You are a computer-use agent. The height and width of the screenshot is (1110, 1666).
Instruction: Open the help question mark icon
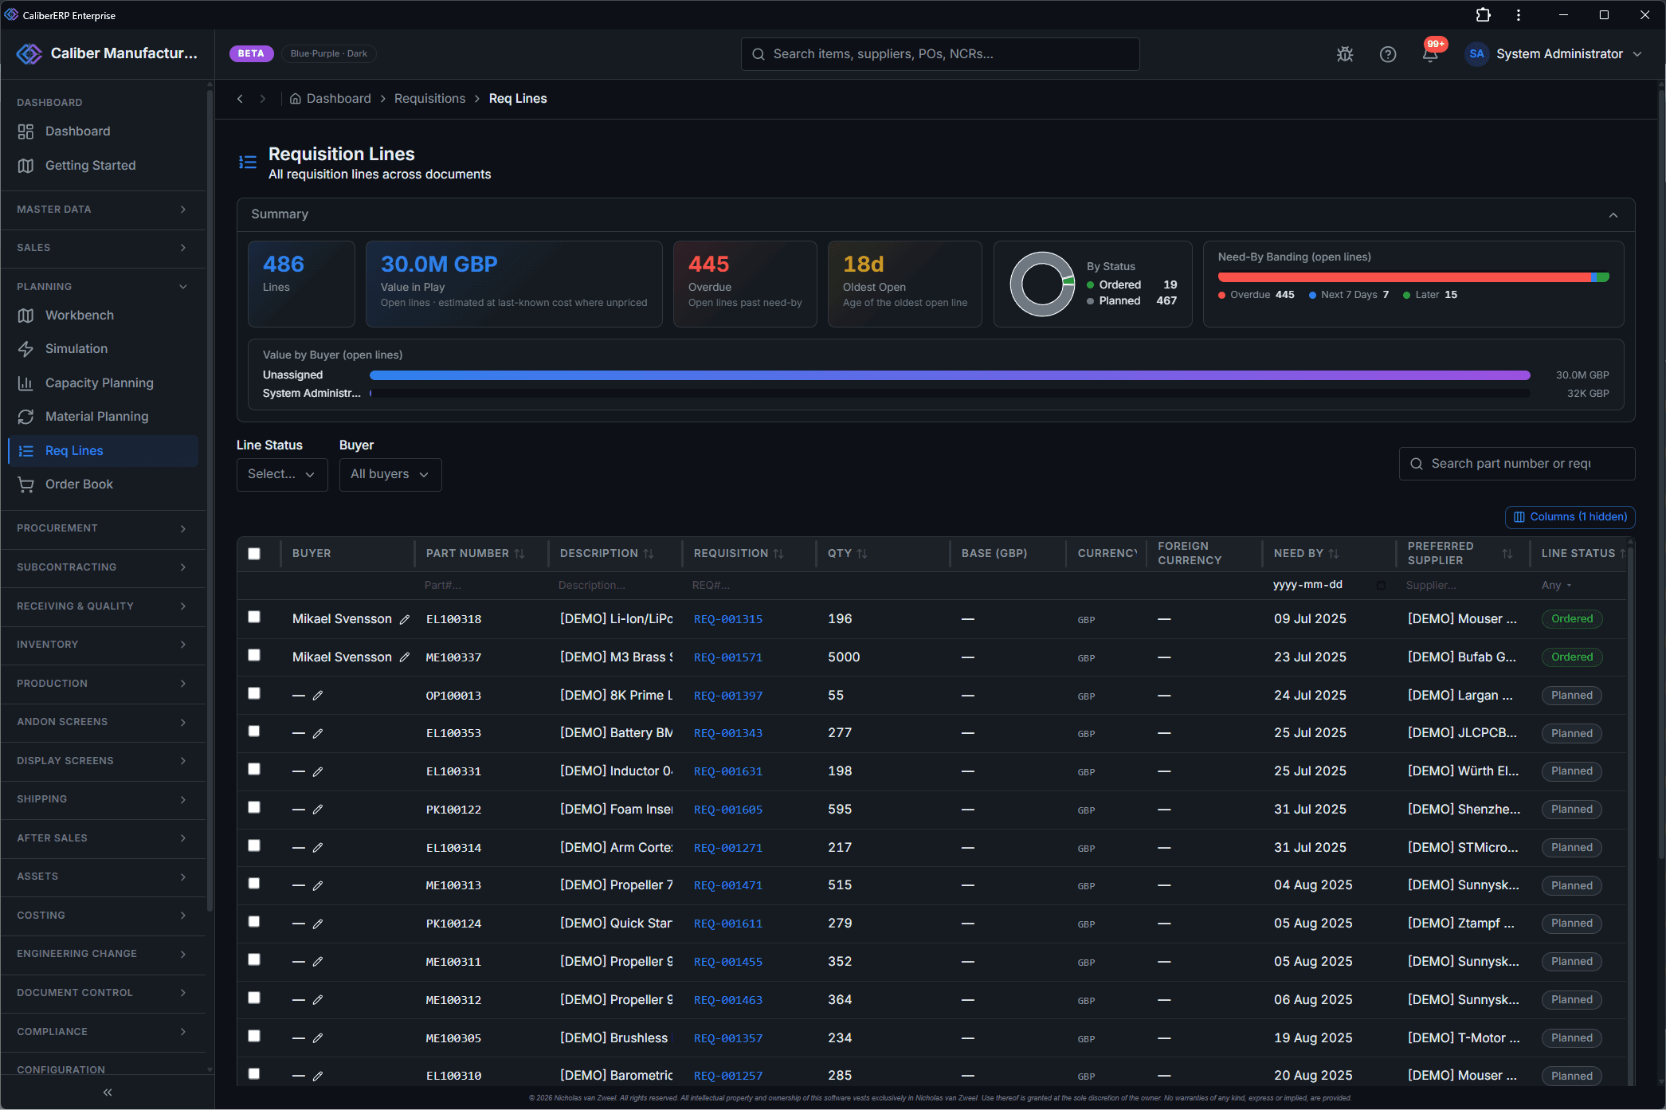(x=1388, y=53)
